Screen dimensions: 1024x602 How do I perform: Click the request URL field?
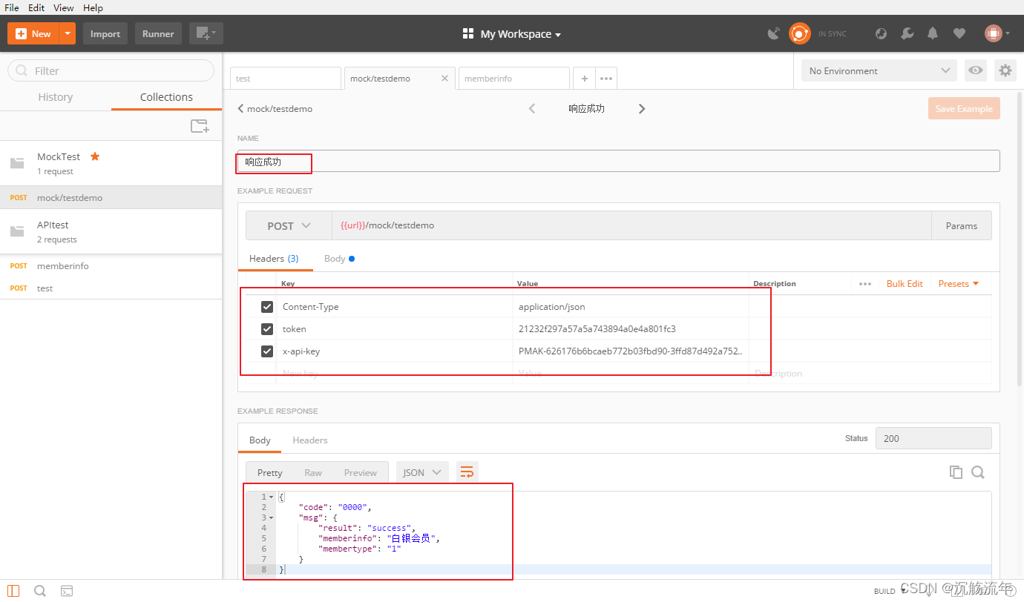631,225
